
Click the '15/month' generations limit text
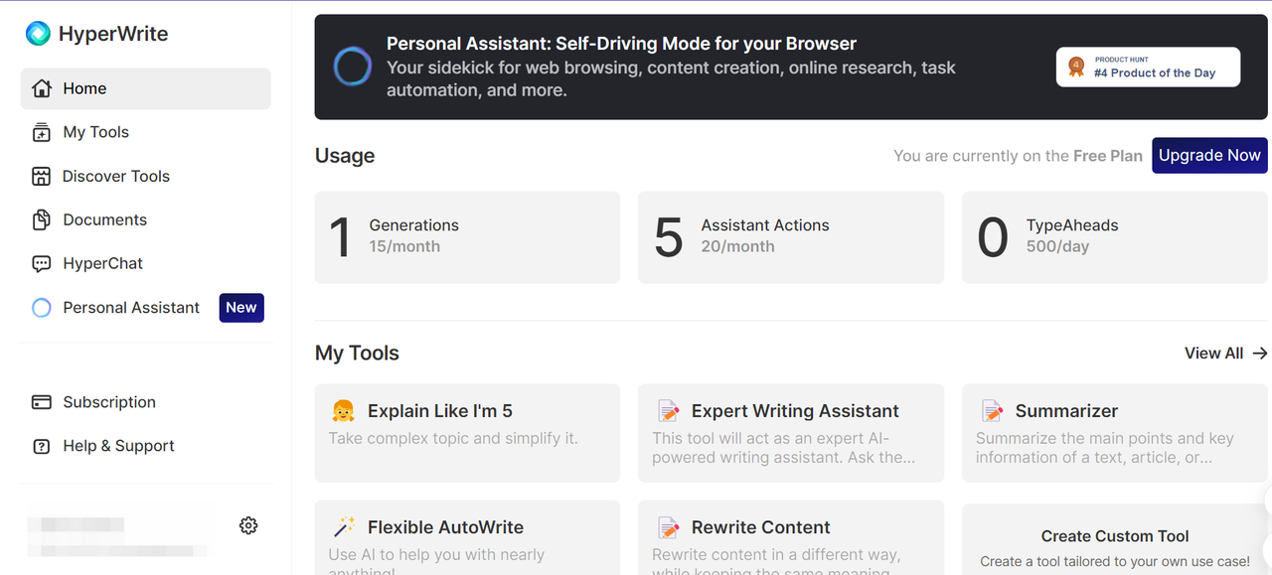404,246
